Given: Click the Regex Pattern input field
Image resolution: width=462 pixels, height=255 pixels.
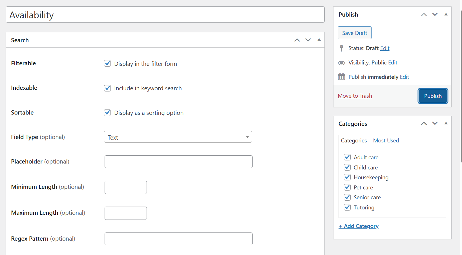Looking at the screenshot, I should point(178,239).
